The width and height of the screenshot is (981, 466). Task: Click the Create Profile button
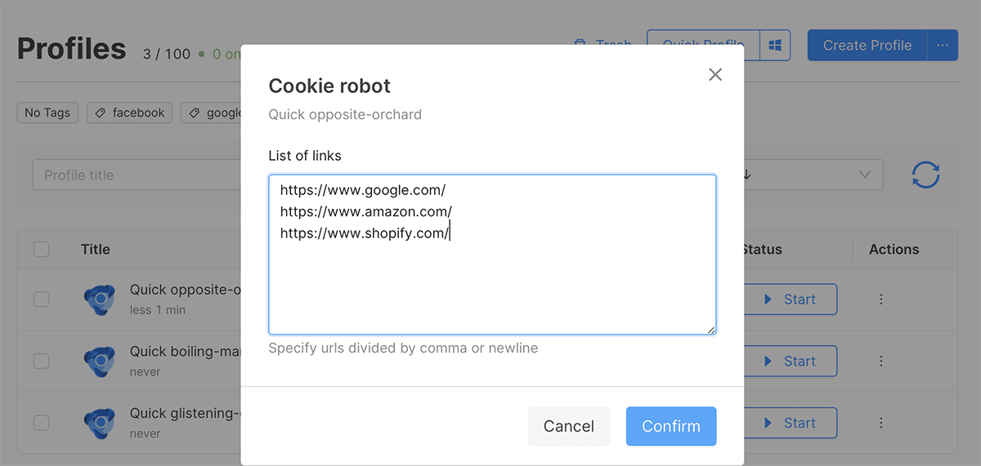point(867,46)
